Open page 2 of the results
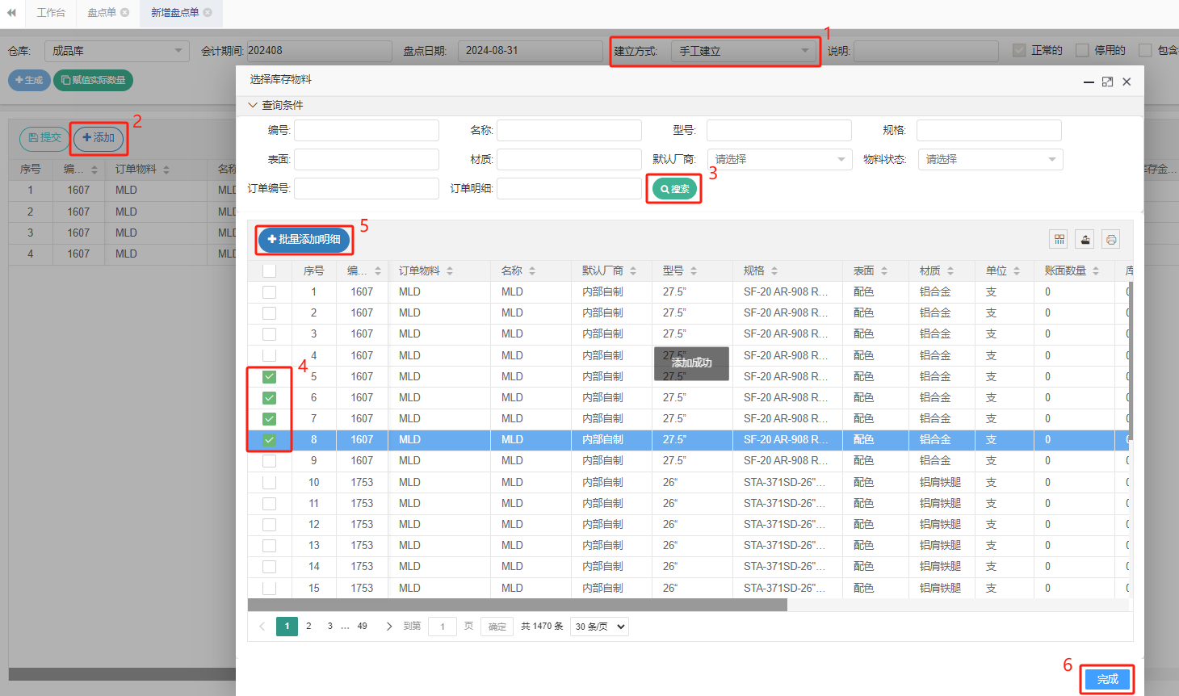The image size is (1179, 696). [308, 627]
